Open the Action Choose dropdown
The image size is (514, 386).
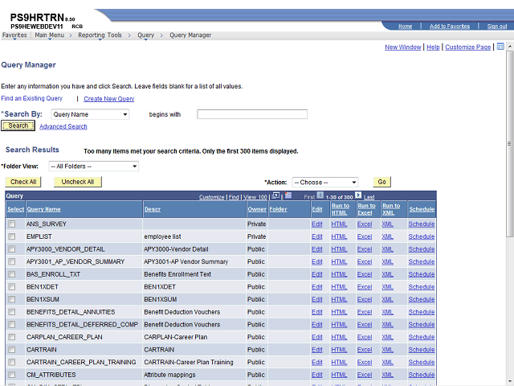324,183
